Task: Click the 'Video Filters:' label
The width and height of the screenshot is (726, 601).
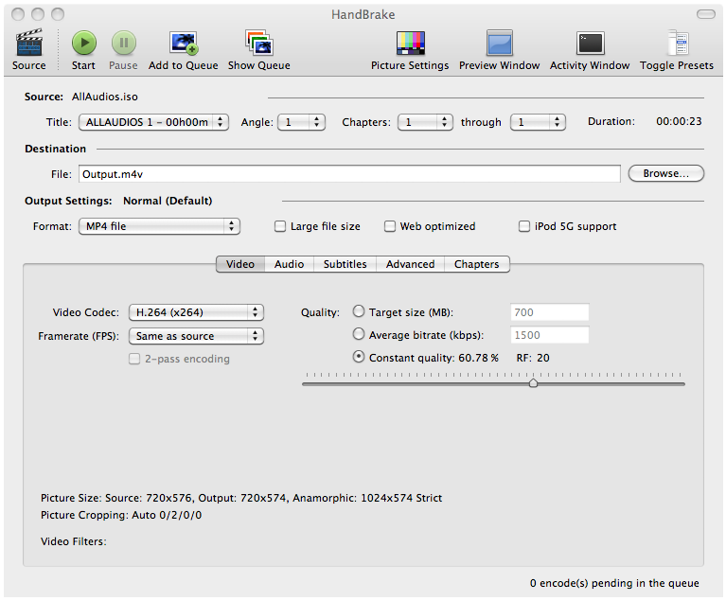Action: 74,541
